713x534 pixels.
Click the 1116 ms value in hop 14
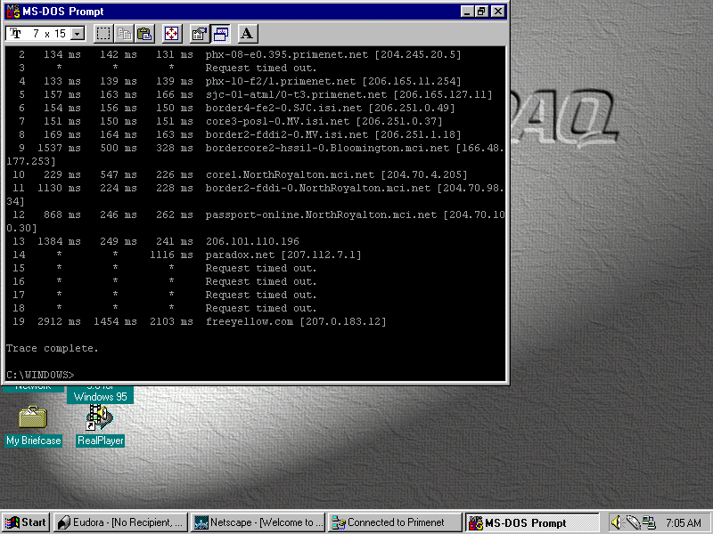pyautogui.click(x=171, y=255)
